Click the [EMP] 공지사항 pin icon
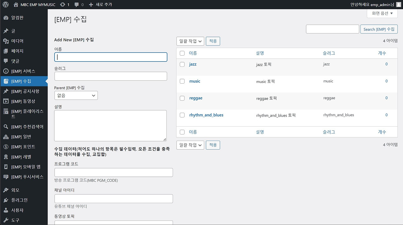 pyautogui.click(x=6, y=91)
